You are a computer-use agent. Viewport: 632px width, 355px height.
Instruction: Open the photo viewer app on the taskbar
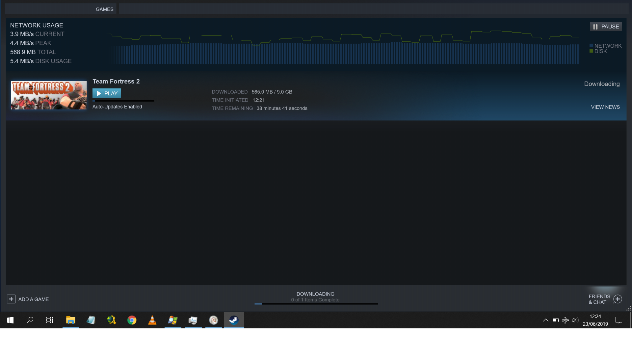193,320
